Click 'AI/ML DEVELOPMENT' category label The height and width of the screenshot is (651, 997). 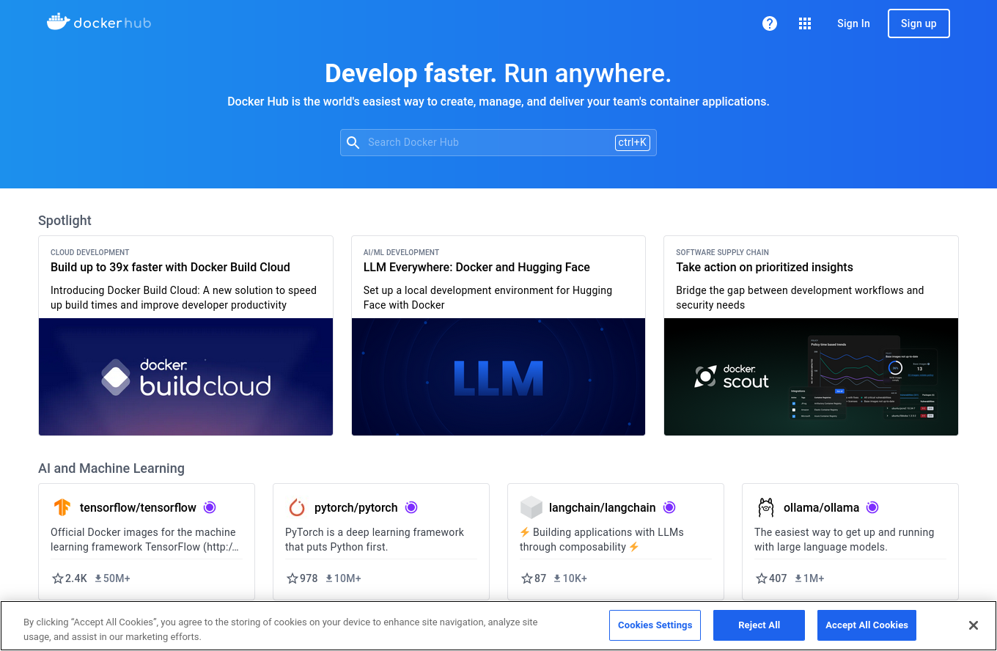coord(402,252)
